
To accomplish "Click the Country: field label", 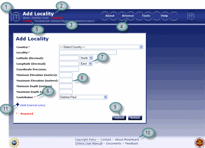I will point(23,47).
